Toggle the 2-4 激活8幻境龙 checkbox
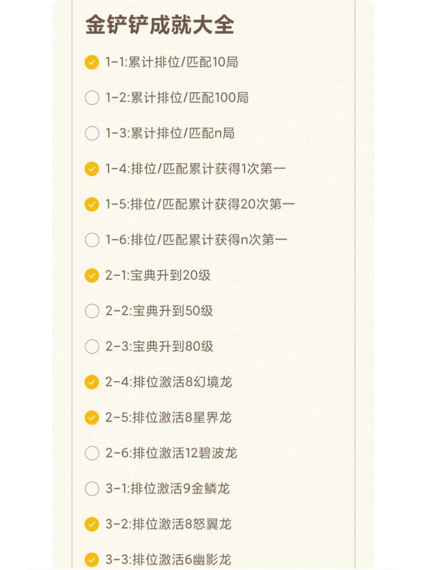This screenshot has height=570, width=427. point(92,382)
